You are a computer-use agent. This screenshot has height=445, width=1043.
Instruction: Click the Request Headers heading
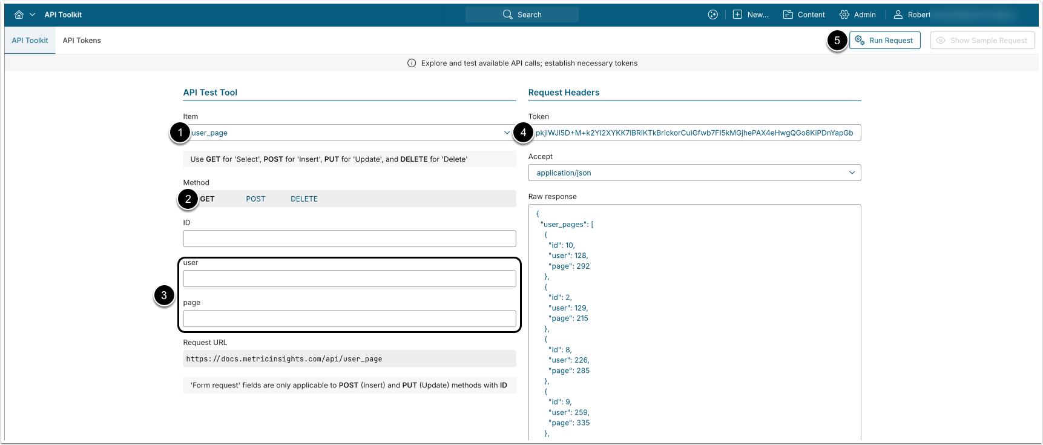[x=564, y=93]
